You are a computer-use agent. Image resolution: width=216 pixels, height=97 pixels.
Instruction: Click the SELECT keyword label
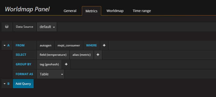click(x=21, y=55)
